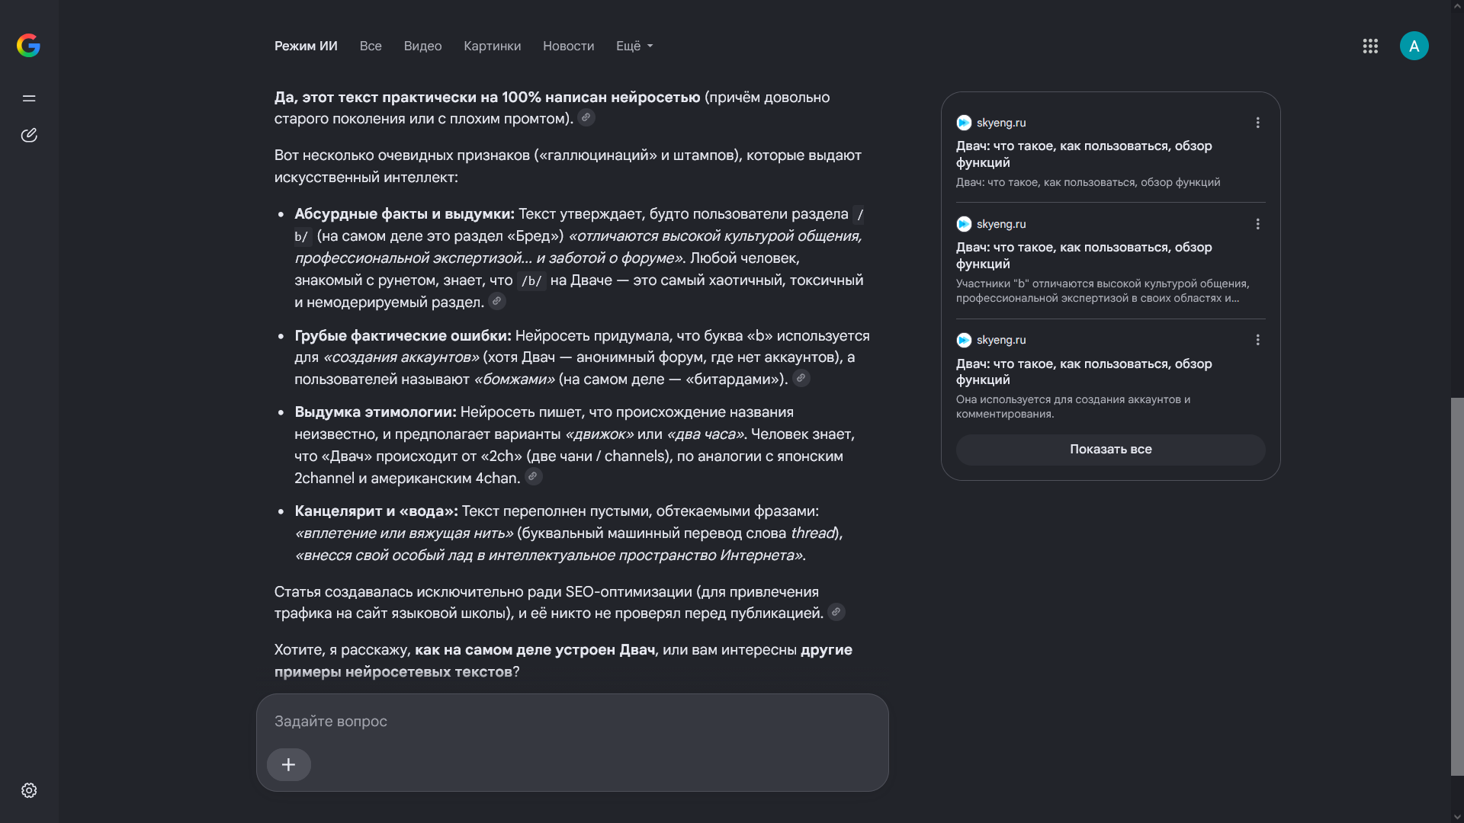This screenshot has width=1464, height=823.
Task: Expand the sidebar hamburger menu
Action: click(29, 98)
